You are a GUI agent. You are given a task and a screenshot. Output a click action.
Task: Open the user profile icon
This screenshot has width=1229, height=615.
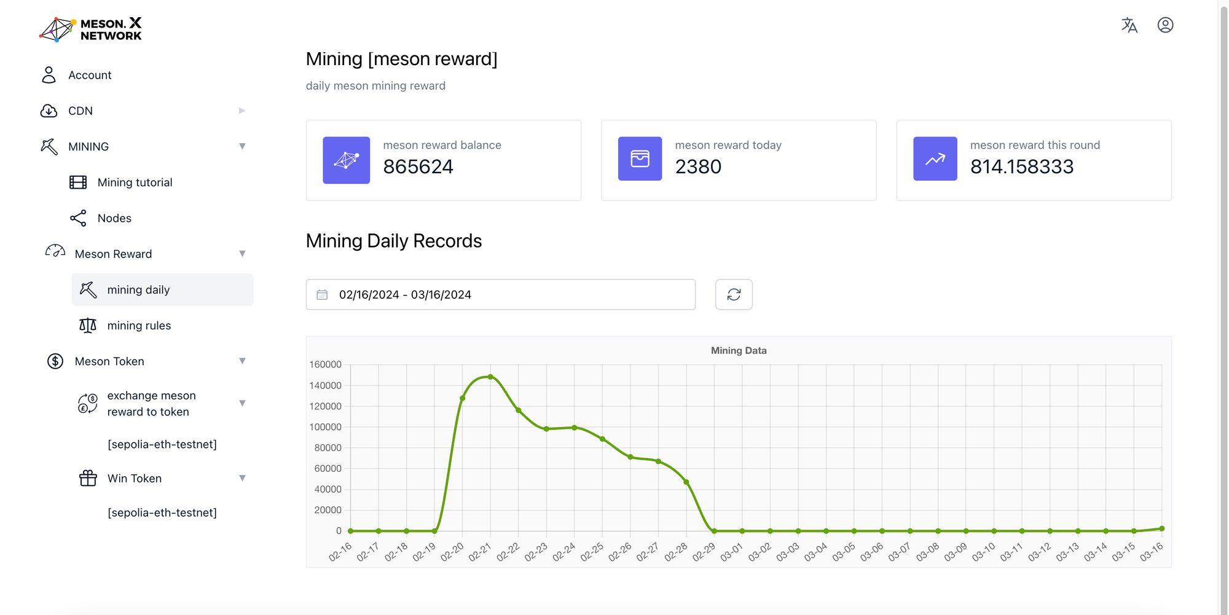tap(1165, 25)
